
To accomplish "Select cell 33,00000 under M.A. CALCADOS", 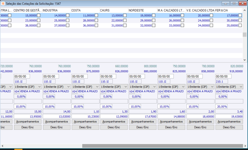I will coord(175,25).
